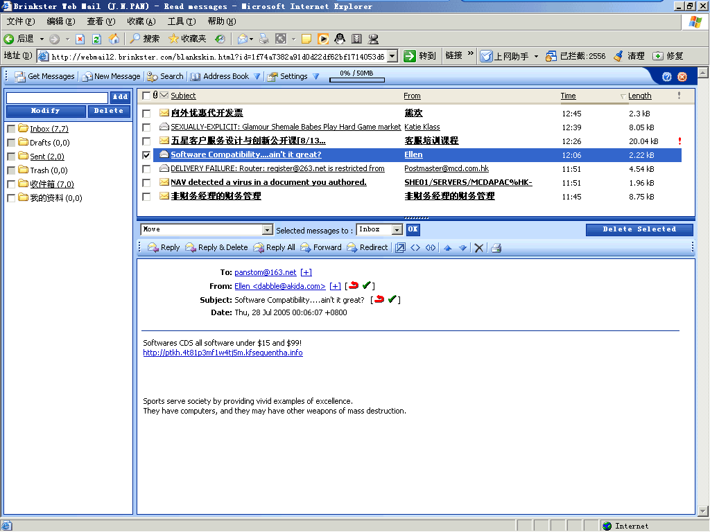Click the red logout X icon

click(682, 77)
